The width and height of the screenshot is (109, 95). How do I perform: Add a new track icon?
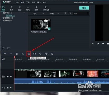click(3, 59)
